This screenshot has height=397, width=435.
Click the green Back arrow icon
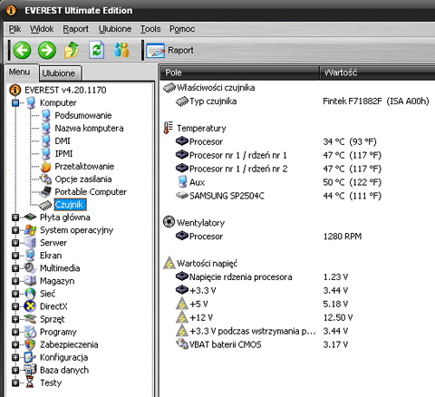22,50
